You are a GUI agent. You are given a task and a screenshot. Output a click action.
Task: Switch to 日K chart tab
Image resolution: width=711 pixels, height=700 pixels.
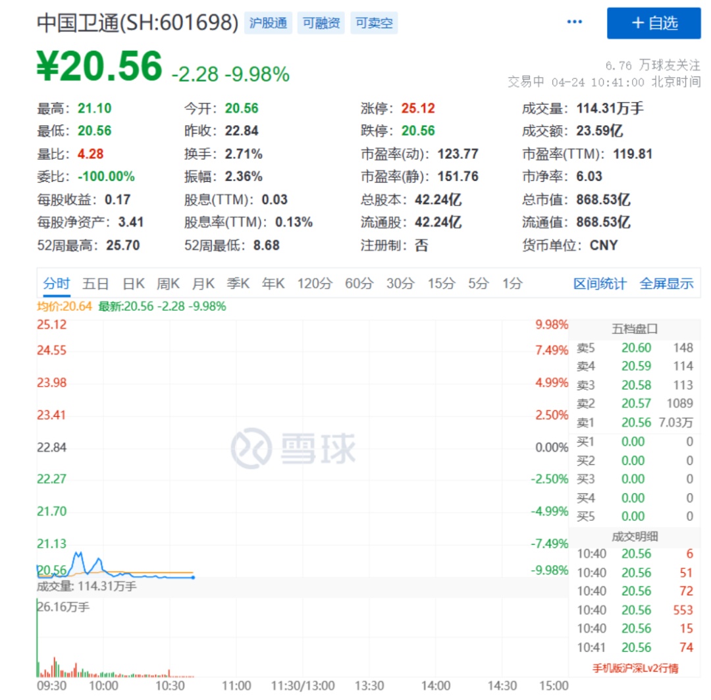click(x=134, y=284)
